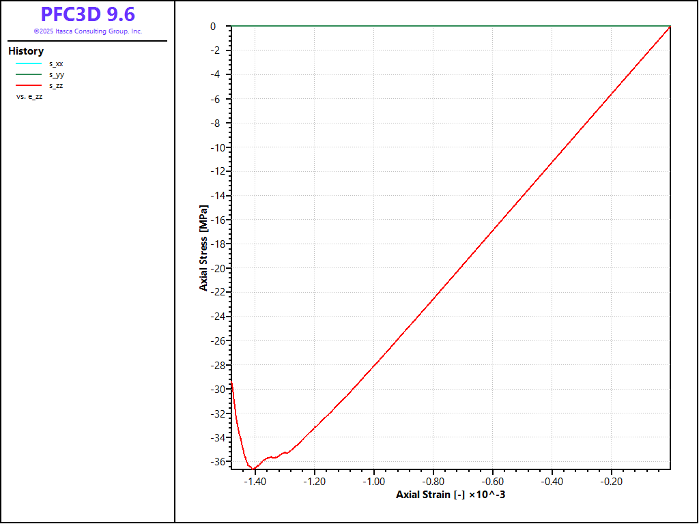
Task: Click the PFC3D 9.6 title text
Action: (x=87, y=14)
